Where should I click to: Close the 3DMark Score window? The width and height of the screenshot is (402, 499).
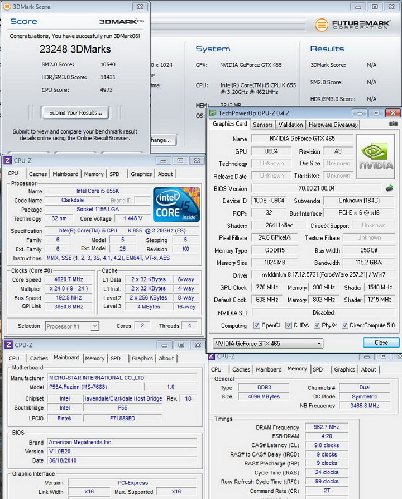pos(140,6)
